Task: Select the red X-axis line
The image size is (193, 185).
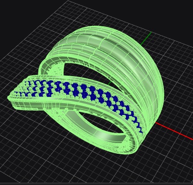Action: 174,131
